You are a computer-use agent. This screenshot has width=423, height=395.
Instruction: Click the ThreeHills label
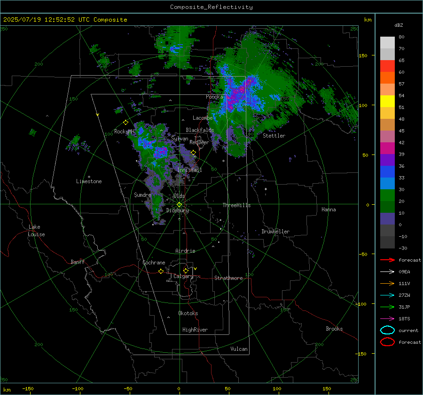[236, 205]
